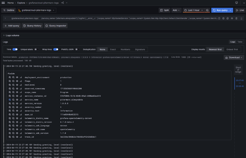Open the Last 1 hour time picker
This screenshot has height=158, width=246.
coord(193,10)
